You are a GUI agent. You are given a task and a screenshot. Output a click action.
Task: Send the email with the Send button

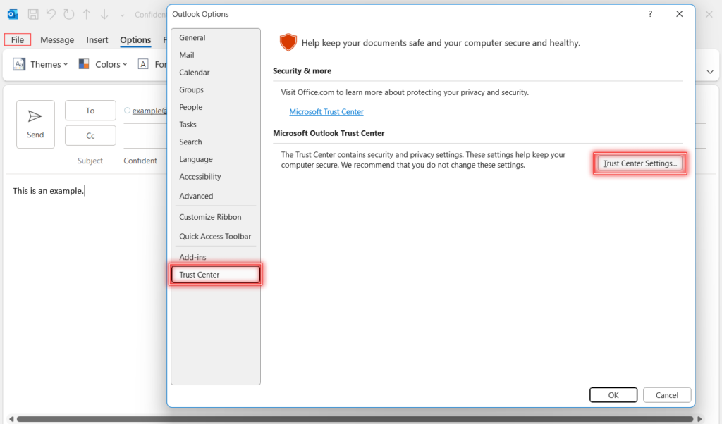coord(35,124)
